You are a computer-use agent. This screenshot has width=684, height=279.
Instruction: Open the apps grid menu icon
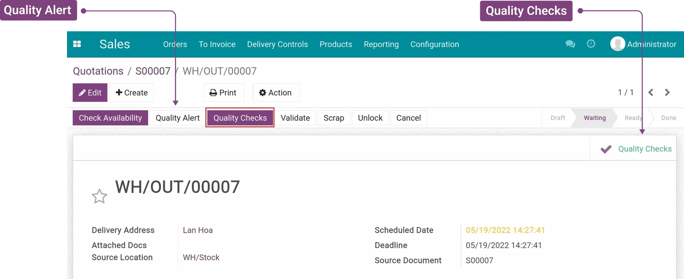click(77, 44)
